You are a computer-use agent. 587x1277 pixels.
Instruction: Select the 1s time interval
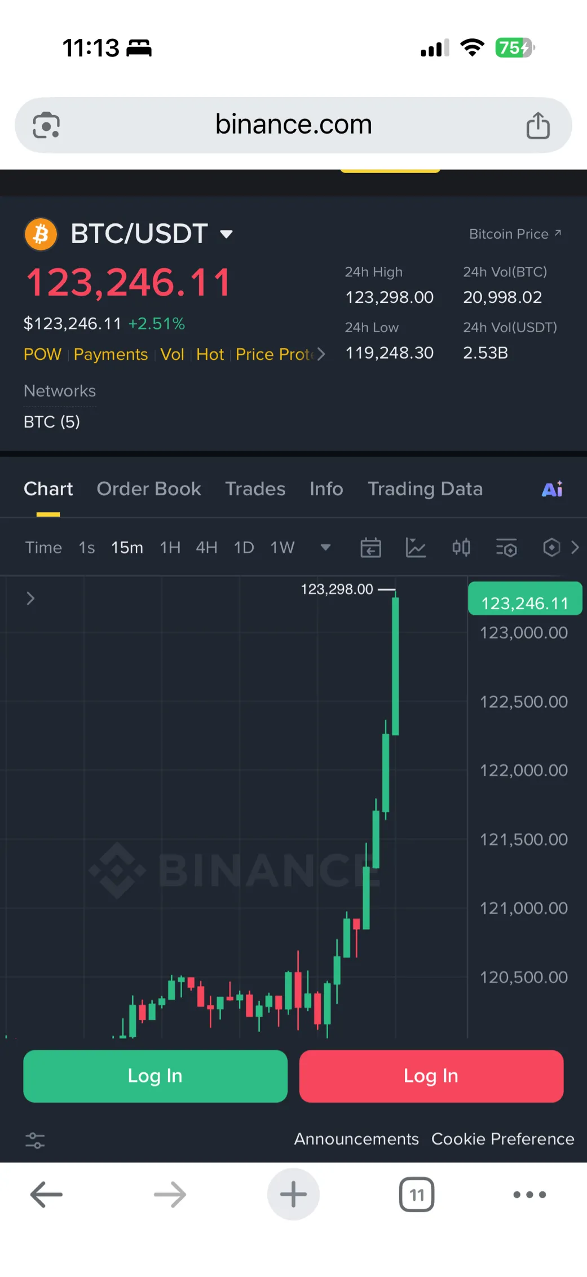pos(86,548)
